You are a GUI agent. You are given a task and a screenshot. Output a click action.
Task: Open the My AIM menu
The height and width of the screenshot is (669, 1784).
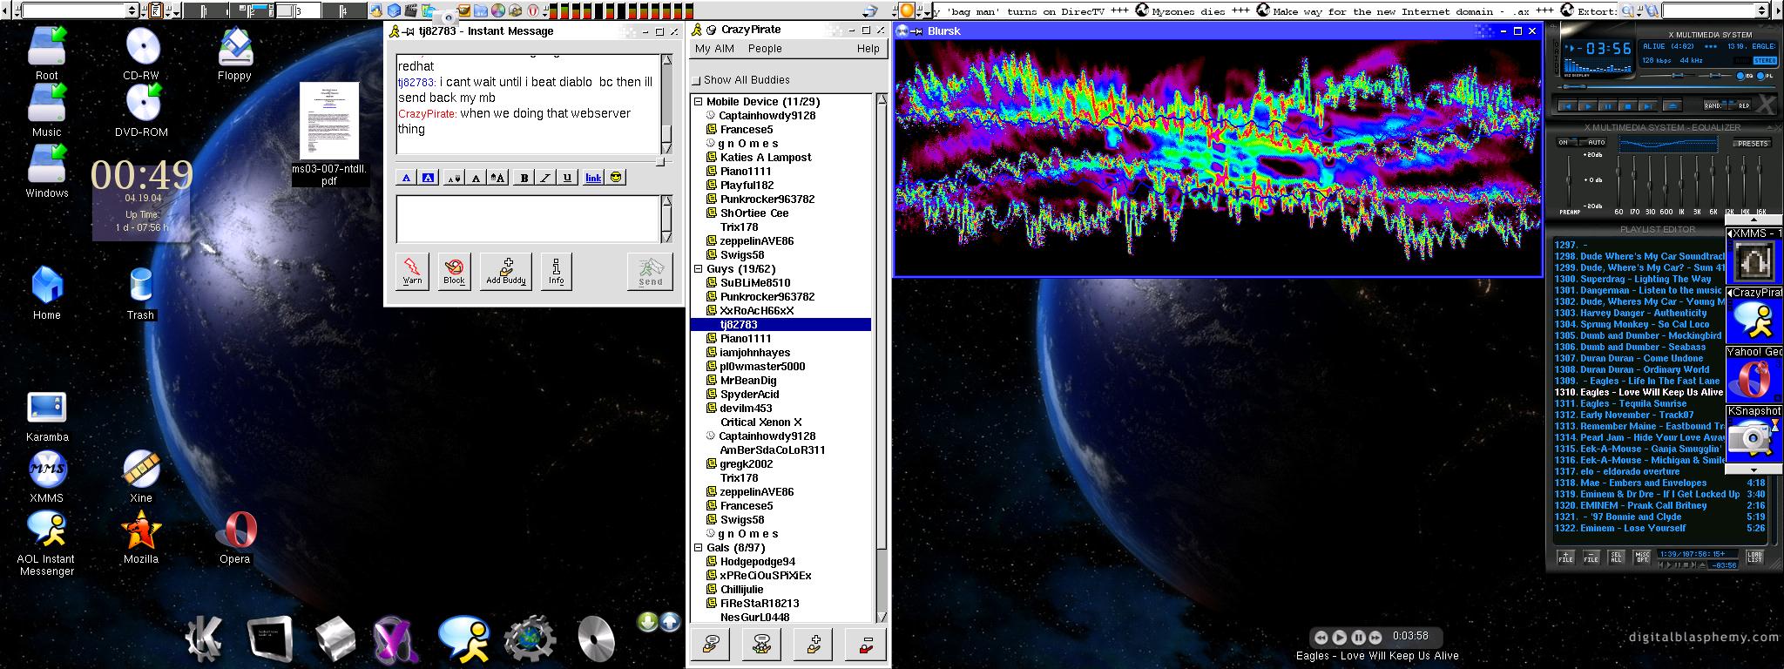pyautogui.click(x=714, y=49)
